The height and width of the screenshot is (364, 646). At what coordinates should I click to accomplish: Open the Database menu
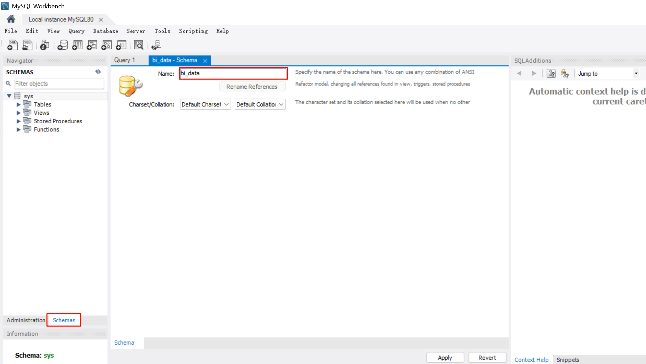coord(105,31)
